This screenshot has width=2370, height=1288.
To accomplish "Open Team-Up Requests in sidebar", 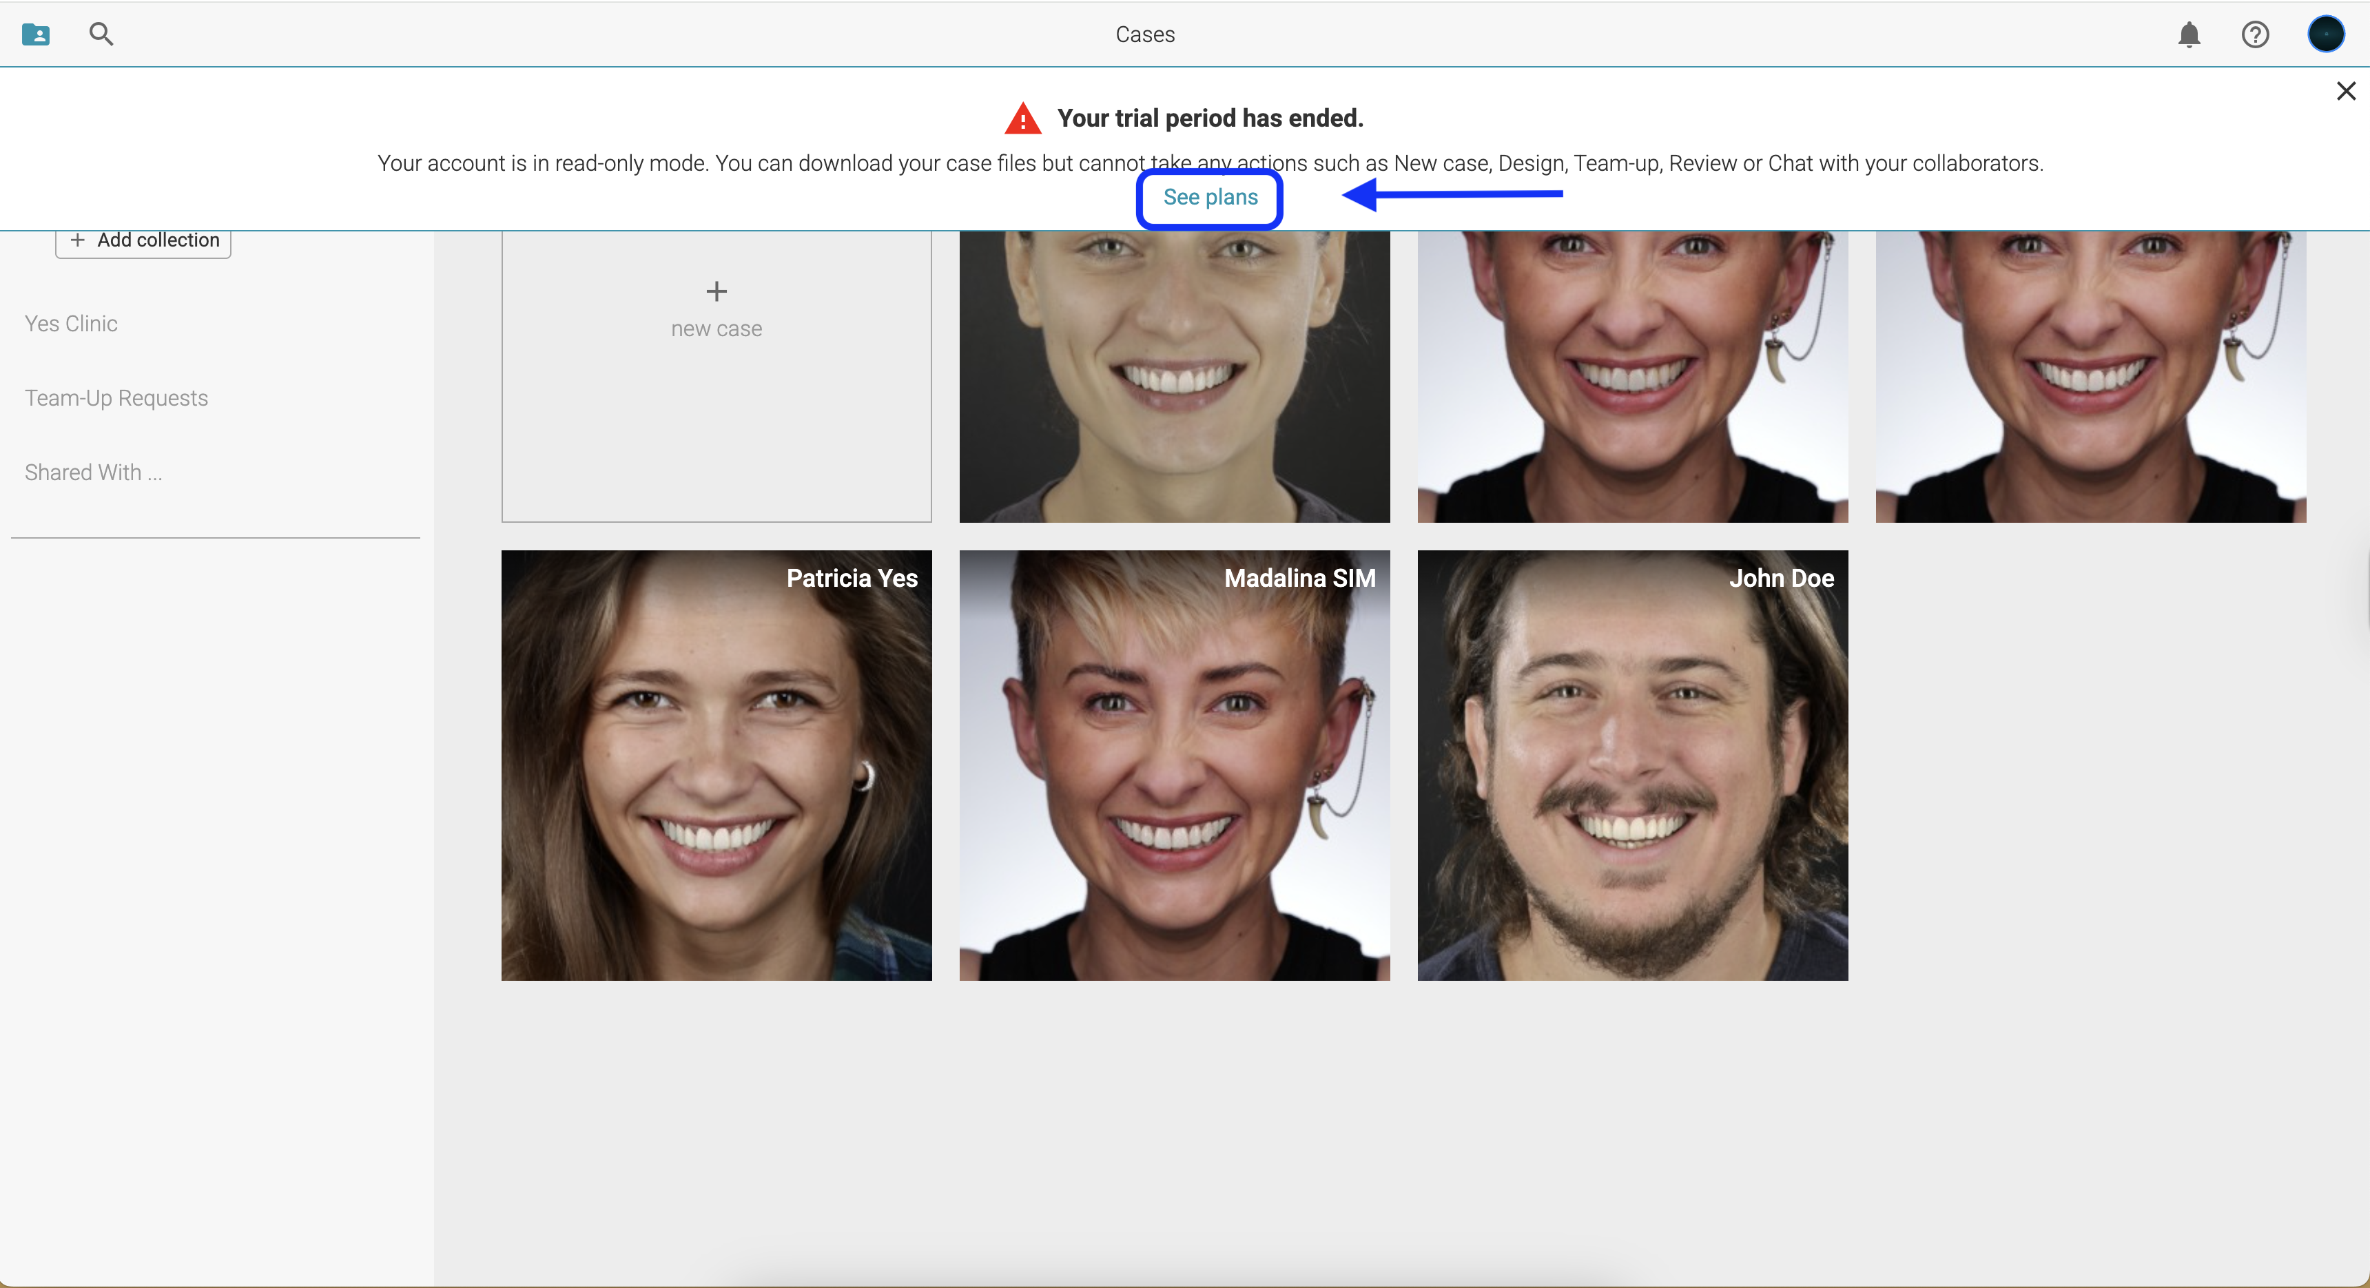I will tap(116, 398).
